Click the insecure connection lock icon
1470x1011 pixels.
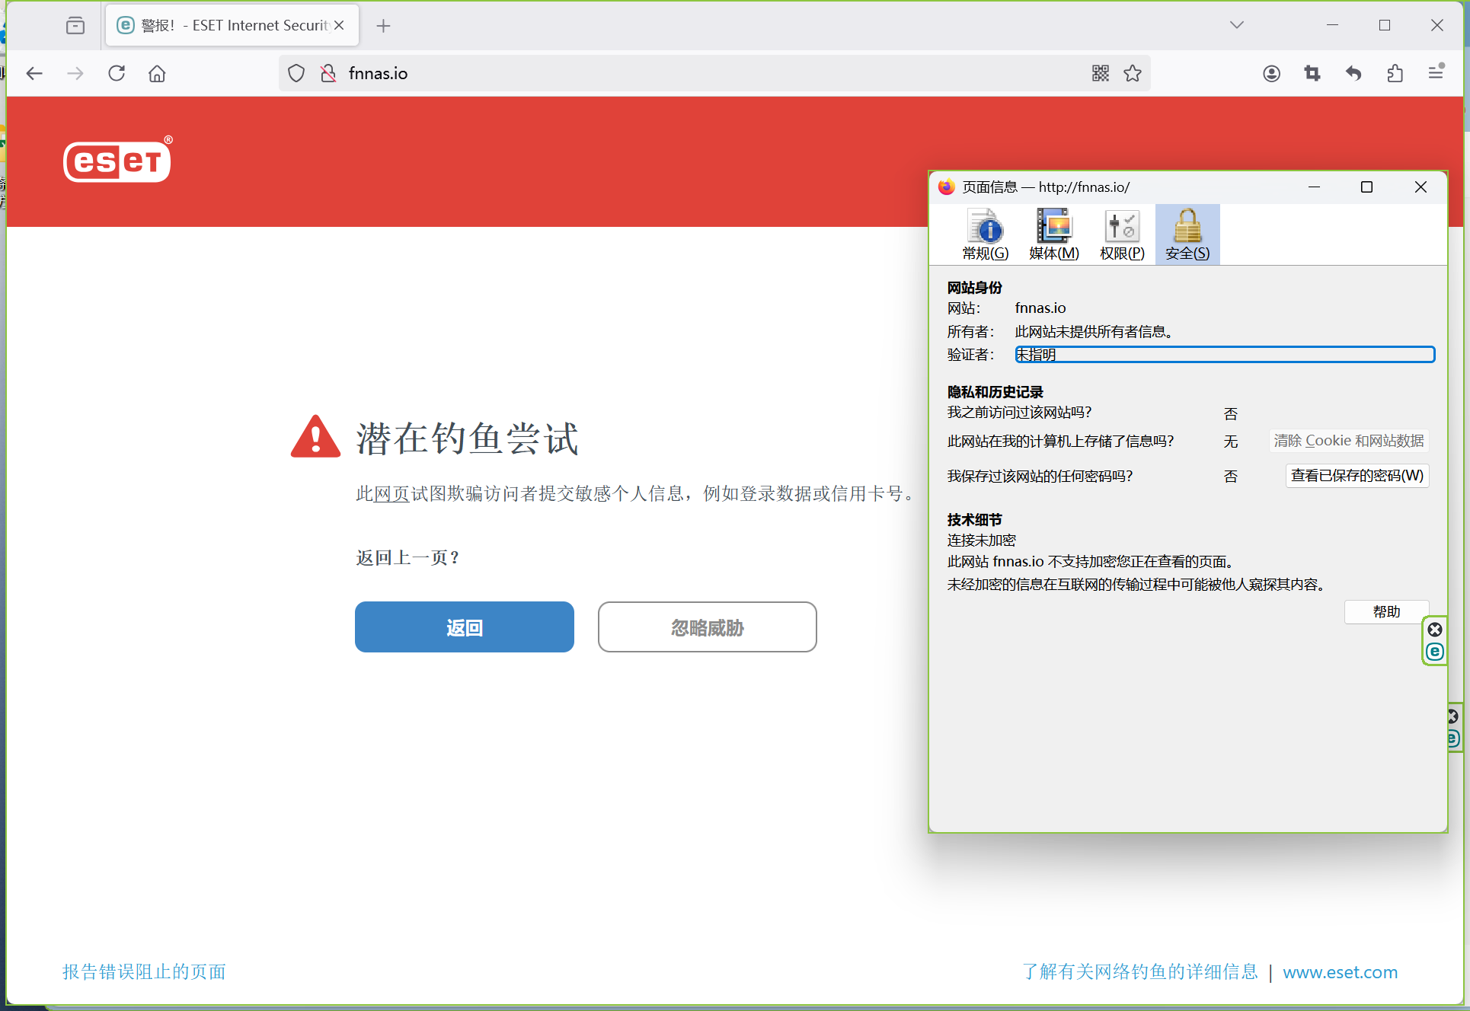tap(328, 73)
